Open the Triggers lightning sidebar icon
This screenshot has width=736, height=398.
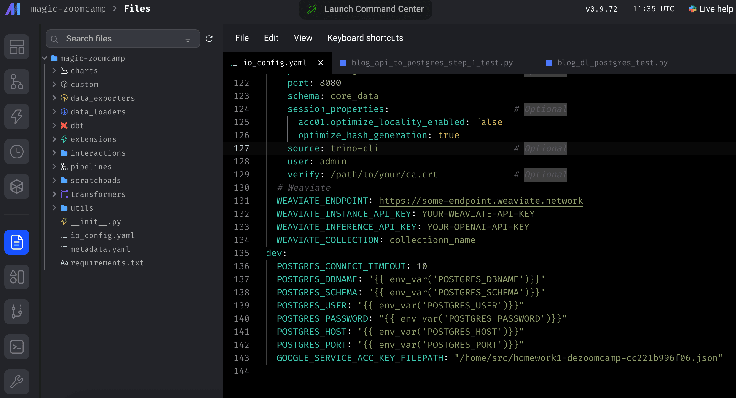click(17, 117)
